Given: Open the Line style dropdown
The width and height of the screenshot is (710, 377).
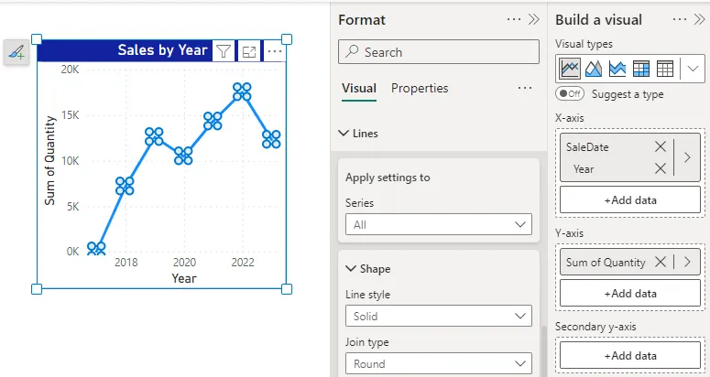Looking at the screenshot, I should (x=439, y=317).
